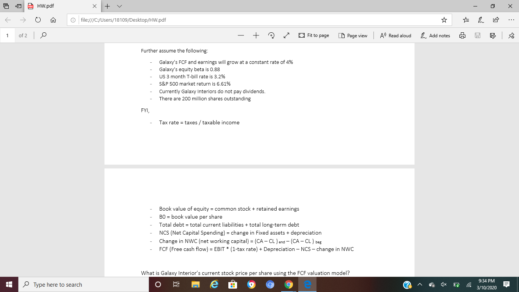Open the Settings and more menu

click(511, 19)
